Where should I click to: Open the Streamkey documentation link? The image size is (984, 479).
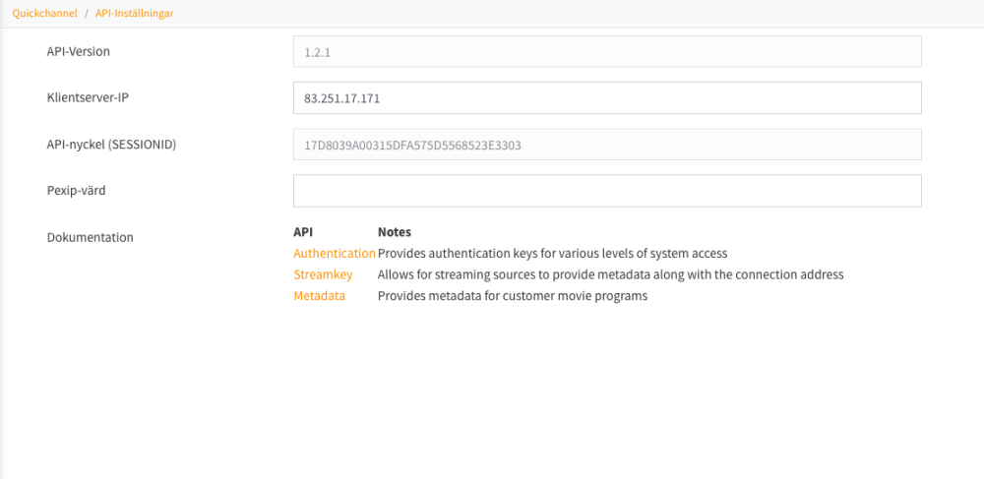[323, 274]
